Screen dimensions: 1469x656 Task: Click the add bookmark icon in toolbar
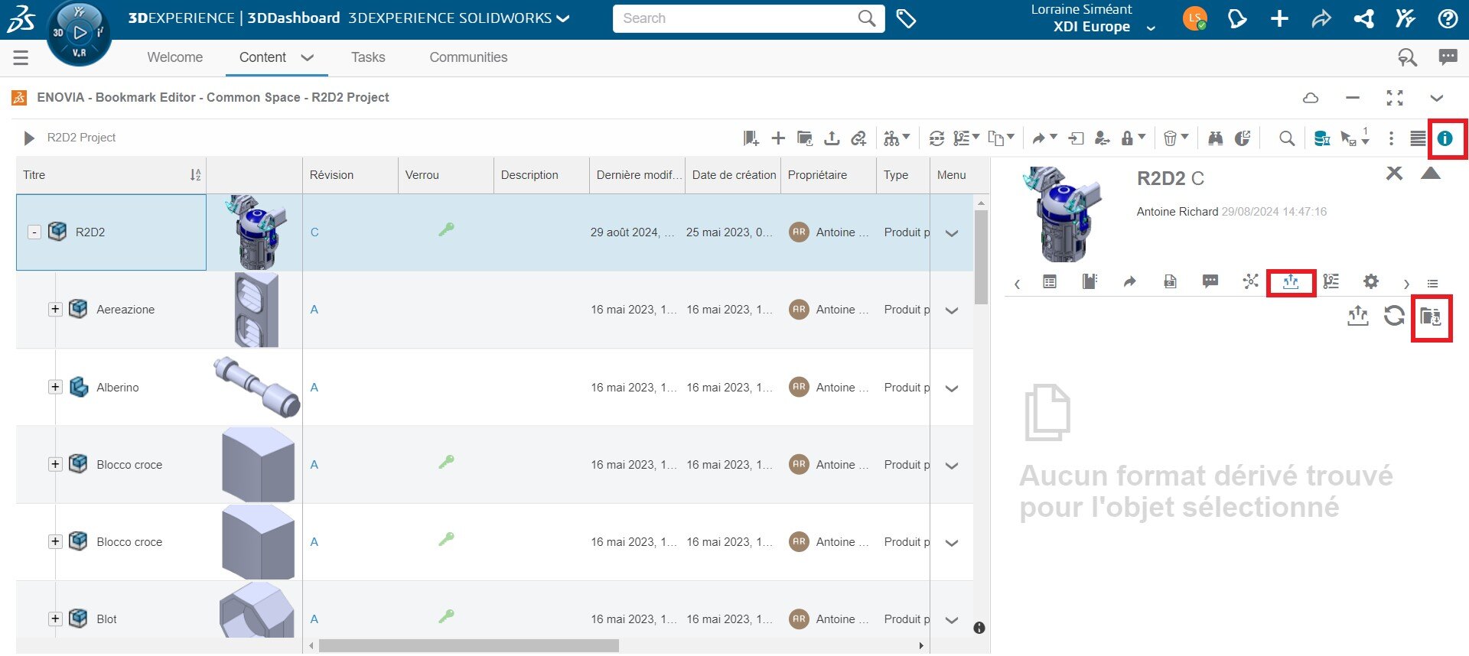(751, 138)
